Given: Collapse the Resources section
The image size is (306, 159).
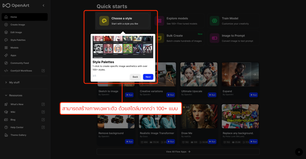Looking at the screenshot, I should [16, 95].
